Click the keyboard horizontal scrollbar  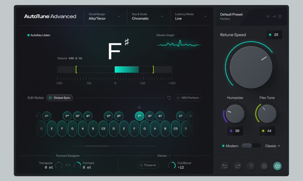click(97, 146)
